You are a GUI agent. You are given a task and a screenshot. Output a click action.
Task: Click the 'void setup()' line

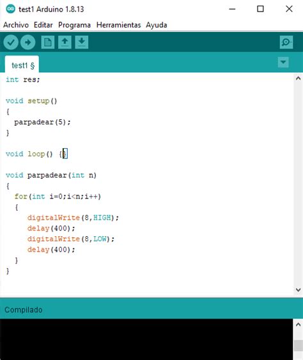point(31,101)
